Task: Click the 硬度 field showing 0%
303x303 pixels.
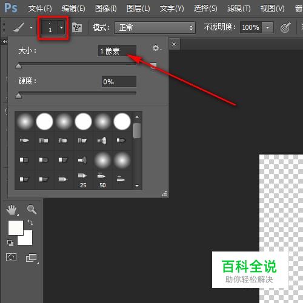Action: (x=119, y=82)
